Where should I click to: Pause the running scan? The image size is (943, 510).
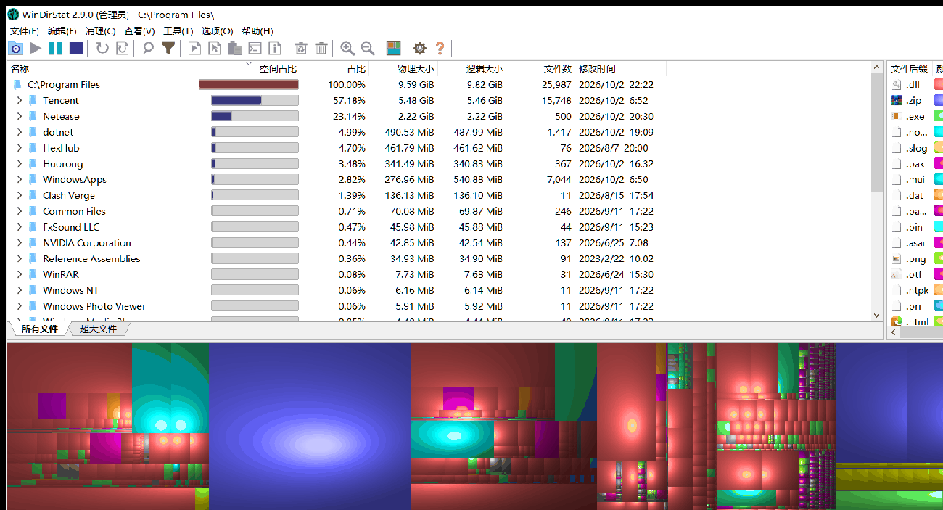tap(56, 48)
